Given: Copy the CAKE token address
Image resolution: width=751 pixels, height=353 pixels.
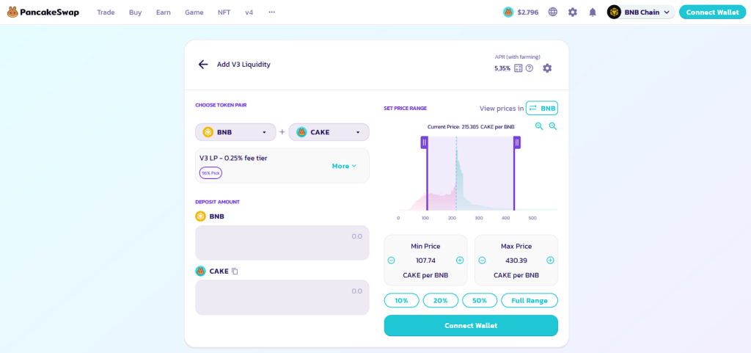Looking at the screenshot, I should coord(235,272).
